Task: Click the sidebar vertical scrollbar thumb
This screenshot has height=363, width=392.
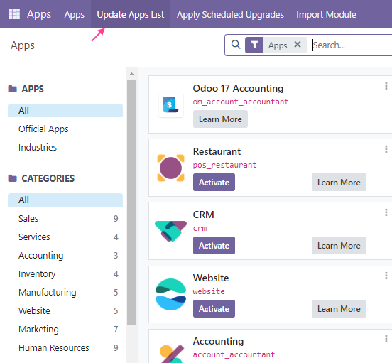Action: click(132, 202)
